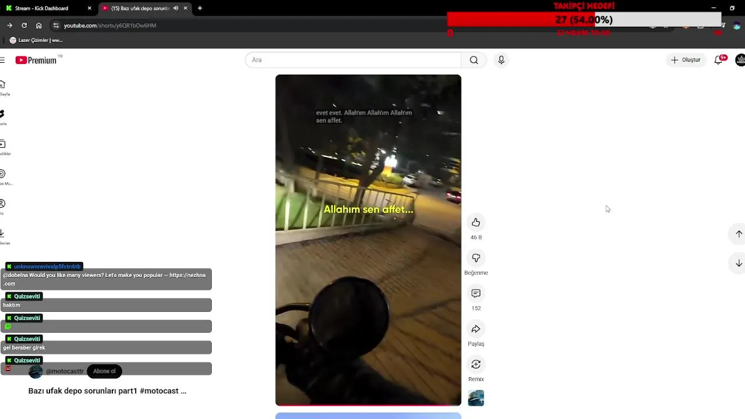Image resolution: width=745 pixels, height=419 pixels.
Task: Open the sound thumbnail below Remix
Action: 476,398
